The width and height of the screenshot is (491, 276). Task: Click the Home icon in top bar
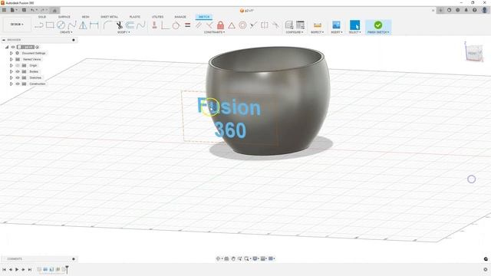[54, 10]
